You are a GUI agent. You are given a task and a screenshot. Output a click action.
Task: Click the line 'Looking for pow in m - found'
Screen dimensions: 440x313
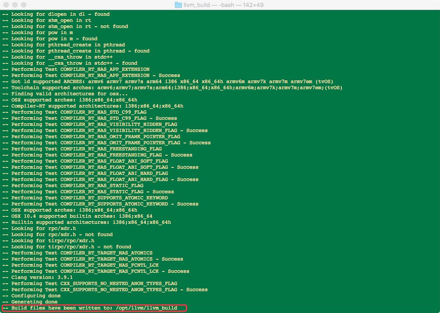(50, 39)
